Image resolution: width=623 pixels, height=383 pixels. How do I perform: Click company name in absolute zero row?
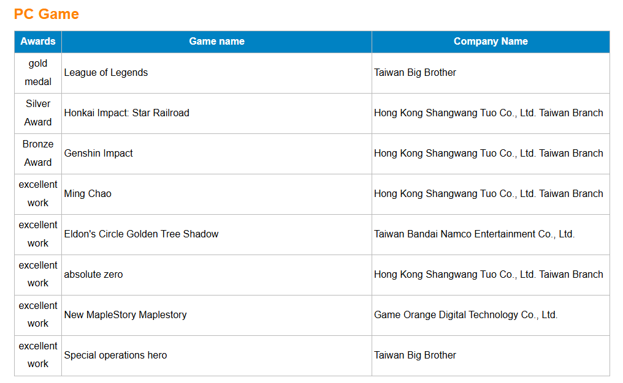(x=491, y=275)
